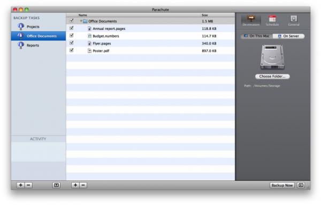The image size is (321, 205).
Task: Add a file to the backup list
Action: [75, 185]
